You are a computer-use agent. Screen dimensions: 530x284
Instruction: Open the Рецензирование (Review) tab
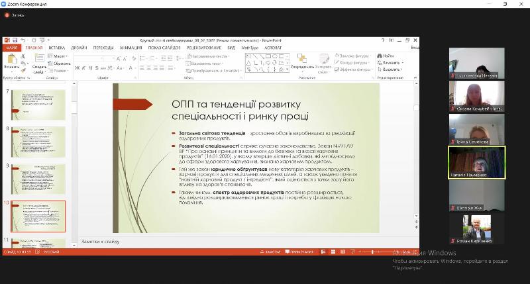pyautogui.click(x=204, y=48)
